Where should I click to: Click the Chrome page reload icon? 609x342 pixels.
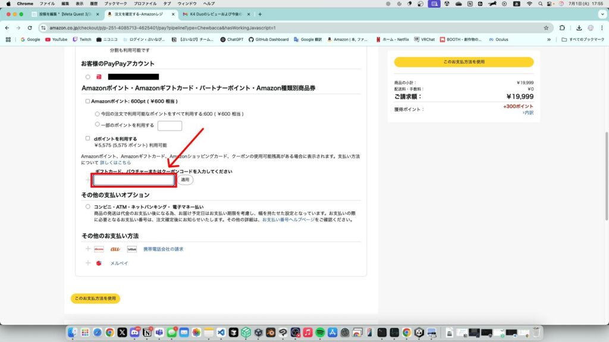point(29,27)
